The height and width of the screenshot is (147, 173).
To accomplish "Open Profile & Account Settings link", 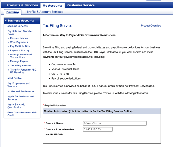I will pyautogui.click(x=45, y=12).
